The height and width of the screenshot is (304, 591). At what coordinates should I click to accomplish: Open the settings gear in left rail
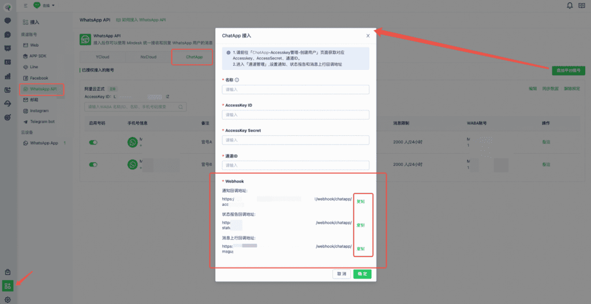[x=8, y=299]
